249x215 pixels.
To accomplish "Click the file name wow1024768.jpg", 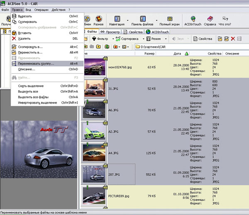I will coord(120,67).
